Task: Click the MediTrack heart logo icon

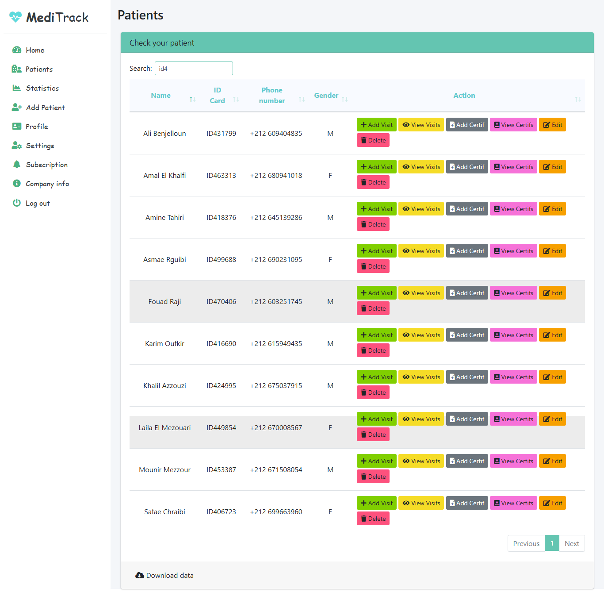Action: (x=15, y=17)
